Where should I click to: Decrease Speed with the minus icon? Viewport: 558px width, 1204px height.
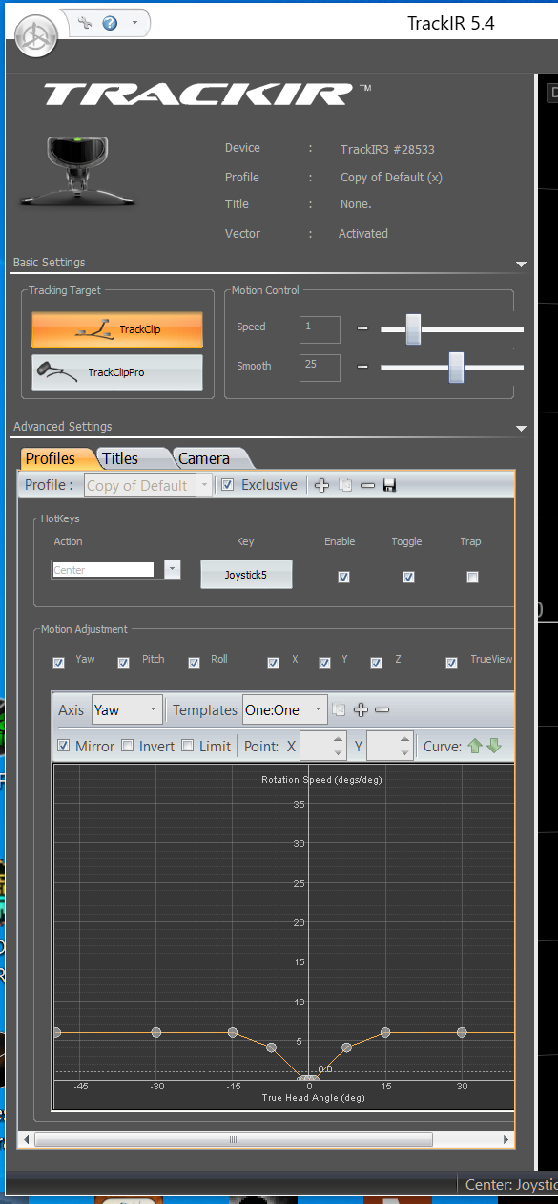click(x=362, y=328)
